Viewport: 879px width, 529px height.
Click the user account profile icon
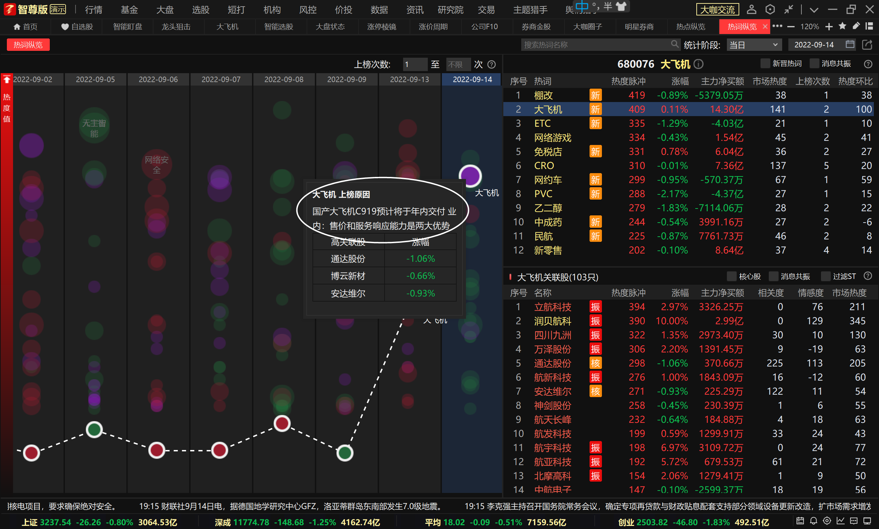(752, 10)
